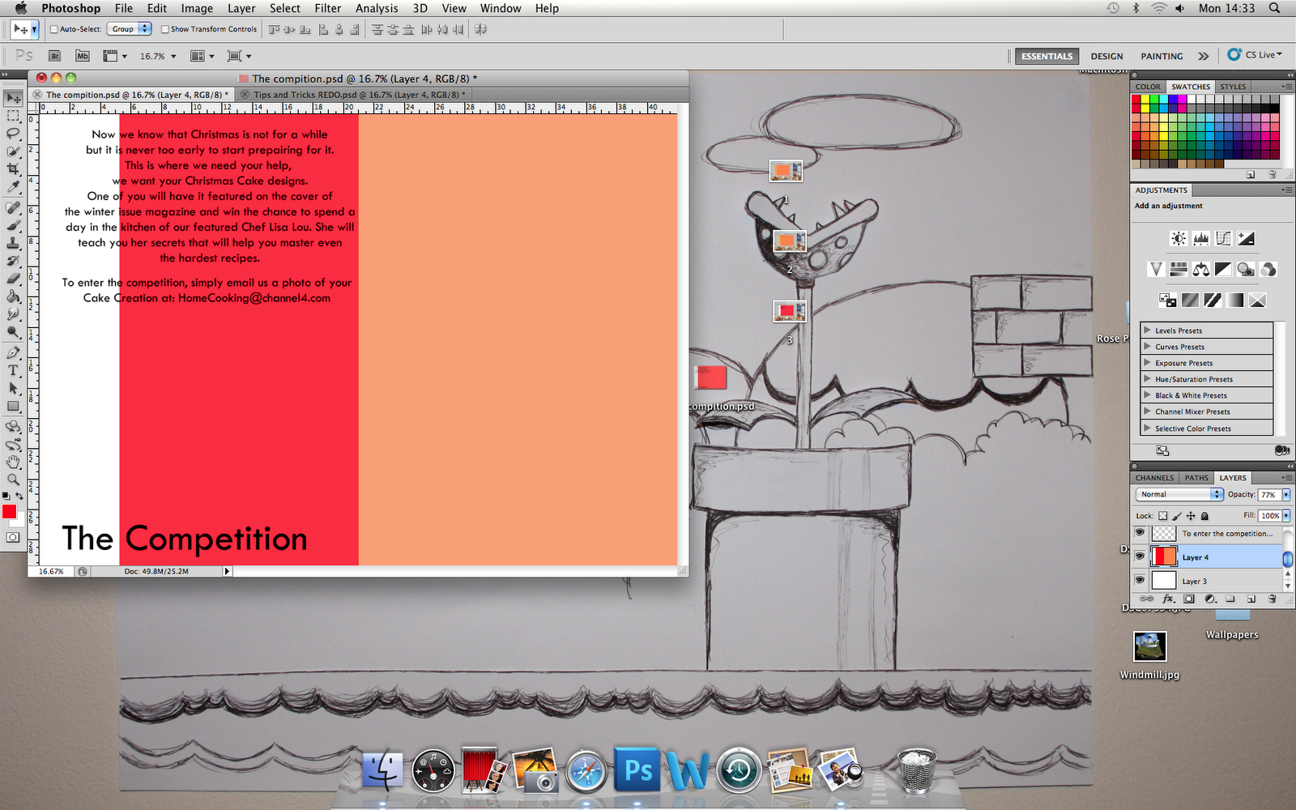Select the Hand tool

(13, 462)
